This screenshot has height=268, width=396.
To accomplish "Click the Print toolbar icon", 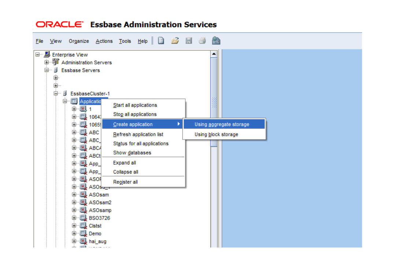I will (x=202, y=41).
